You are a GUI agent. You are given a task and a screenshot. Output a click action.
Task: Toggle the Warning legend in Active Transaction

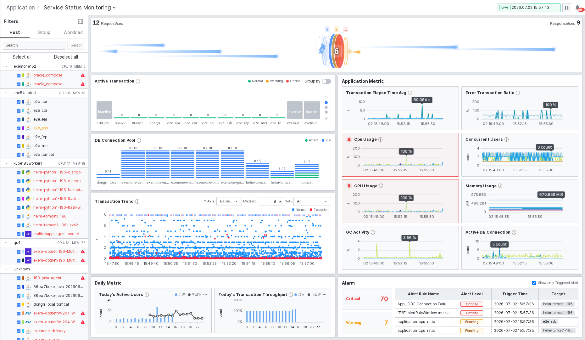[x=274, y=81]
